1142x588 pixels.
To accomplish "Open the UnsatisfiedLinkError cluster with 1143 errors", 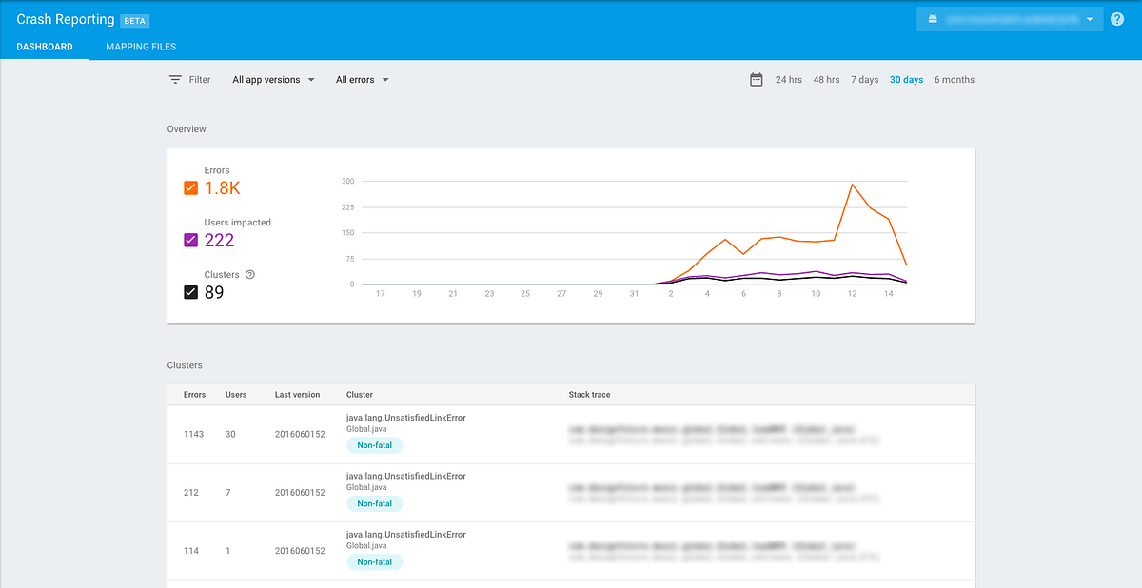I will [x=406, y=417].
